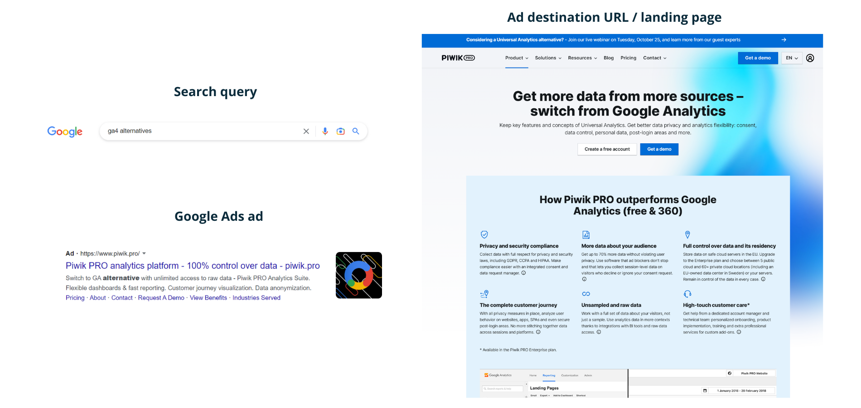Image resolution: width=861 pixels, height=408 pixels.
Task: Click the data residency location pin icon
Action: tap(687, 234)
